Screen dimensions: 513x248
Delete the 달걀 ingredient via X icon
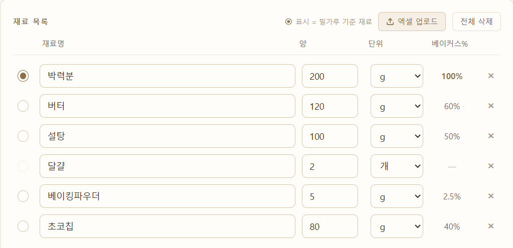[491, 166]
